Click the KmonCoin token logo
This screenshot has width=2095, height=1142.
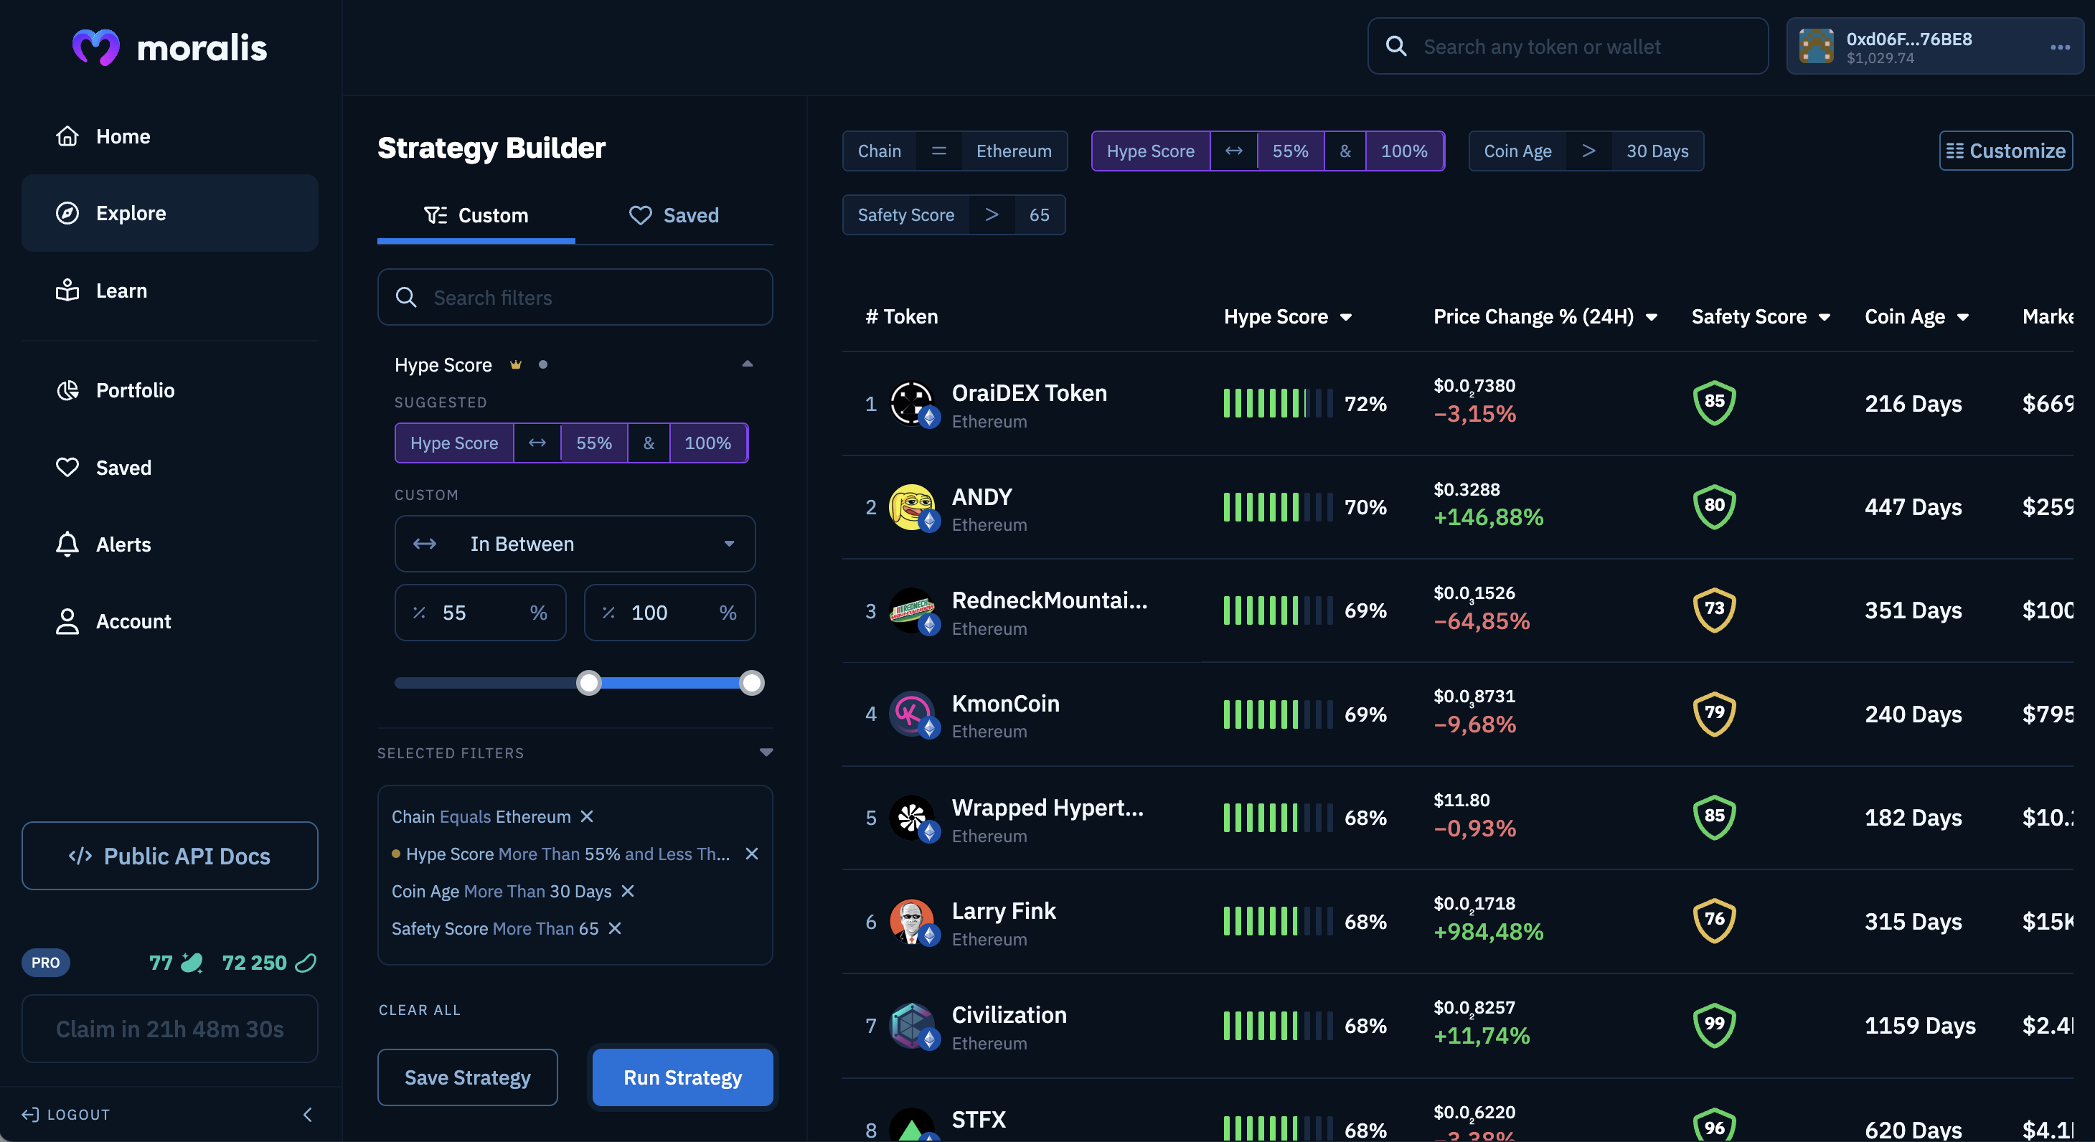(912, 713)
